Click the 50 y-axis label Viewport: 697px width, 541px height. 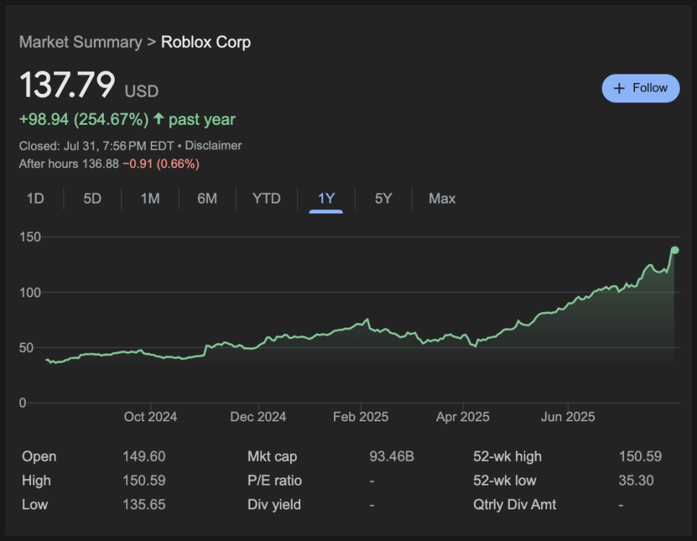pyautogui.click(x=27, y=348)
